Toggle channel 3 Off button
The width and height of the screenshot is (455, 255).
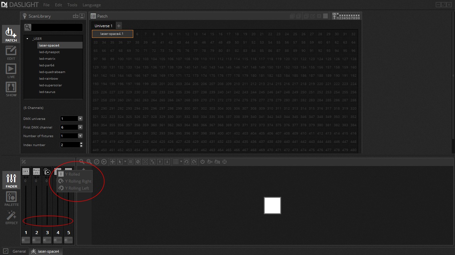click(47, 240)
